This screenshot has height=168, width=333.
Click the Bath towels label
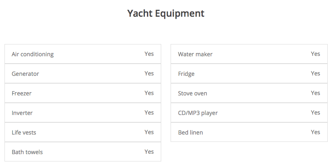(27, 152)
